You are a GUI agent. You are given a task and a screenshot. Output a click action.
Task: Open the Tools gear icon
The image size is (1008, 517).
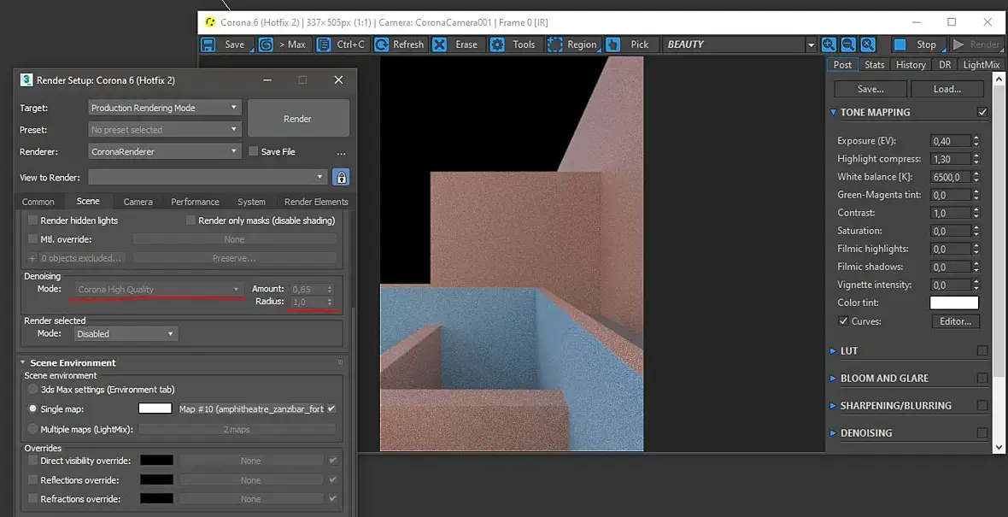tap(497, 44)
